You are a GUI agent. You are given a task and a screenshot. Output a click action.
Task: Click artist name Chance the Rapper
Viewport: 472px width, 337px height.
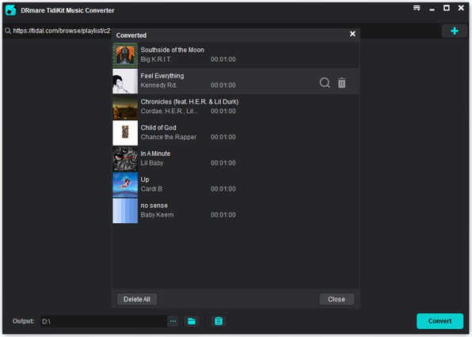(x=169, y=137)
